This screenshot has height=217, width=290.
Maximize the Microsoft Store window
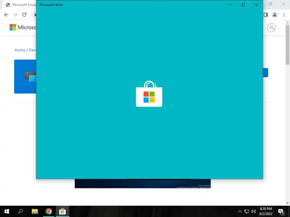pos(243,5)
